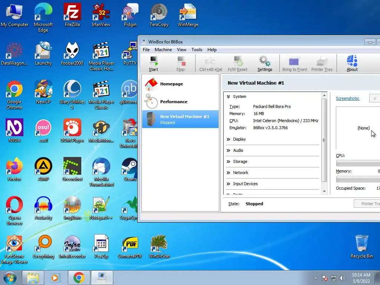Open FileZilla desktop icon

[72, 15]
